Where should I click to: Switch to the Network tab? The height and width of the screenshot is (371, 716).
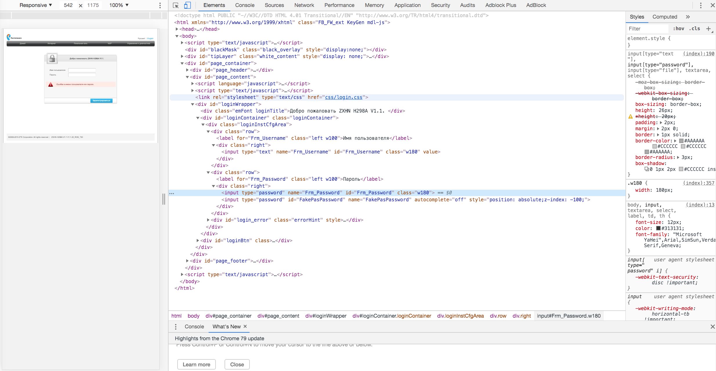[x=304, y=5]
